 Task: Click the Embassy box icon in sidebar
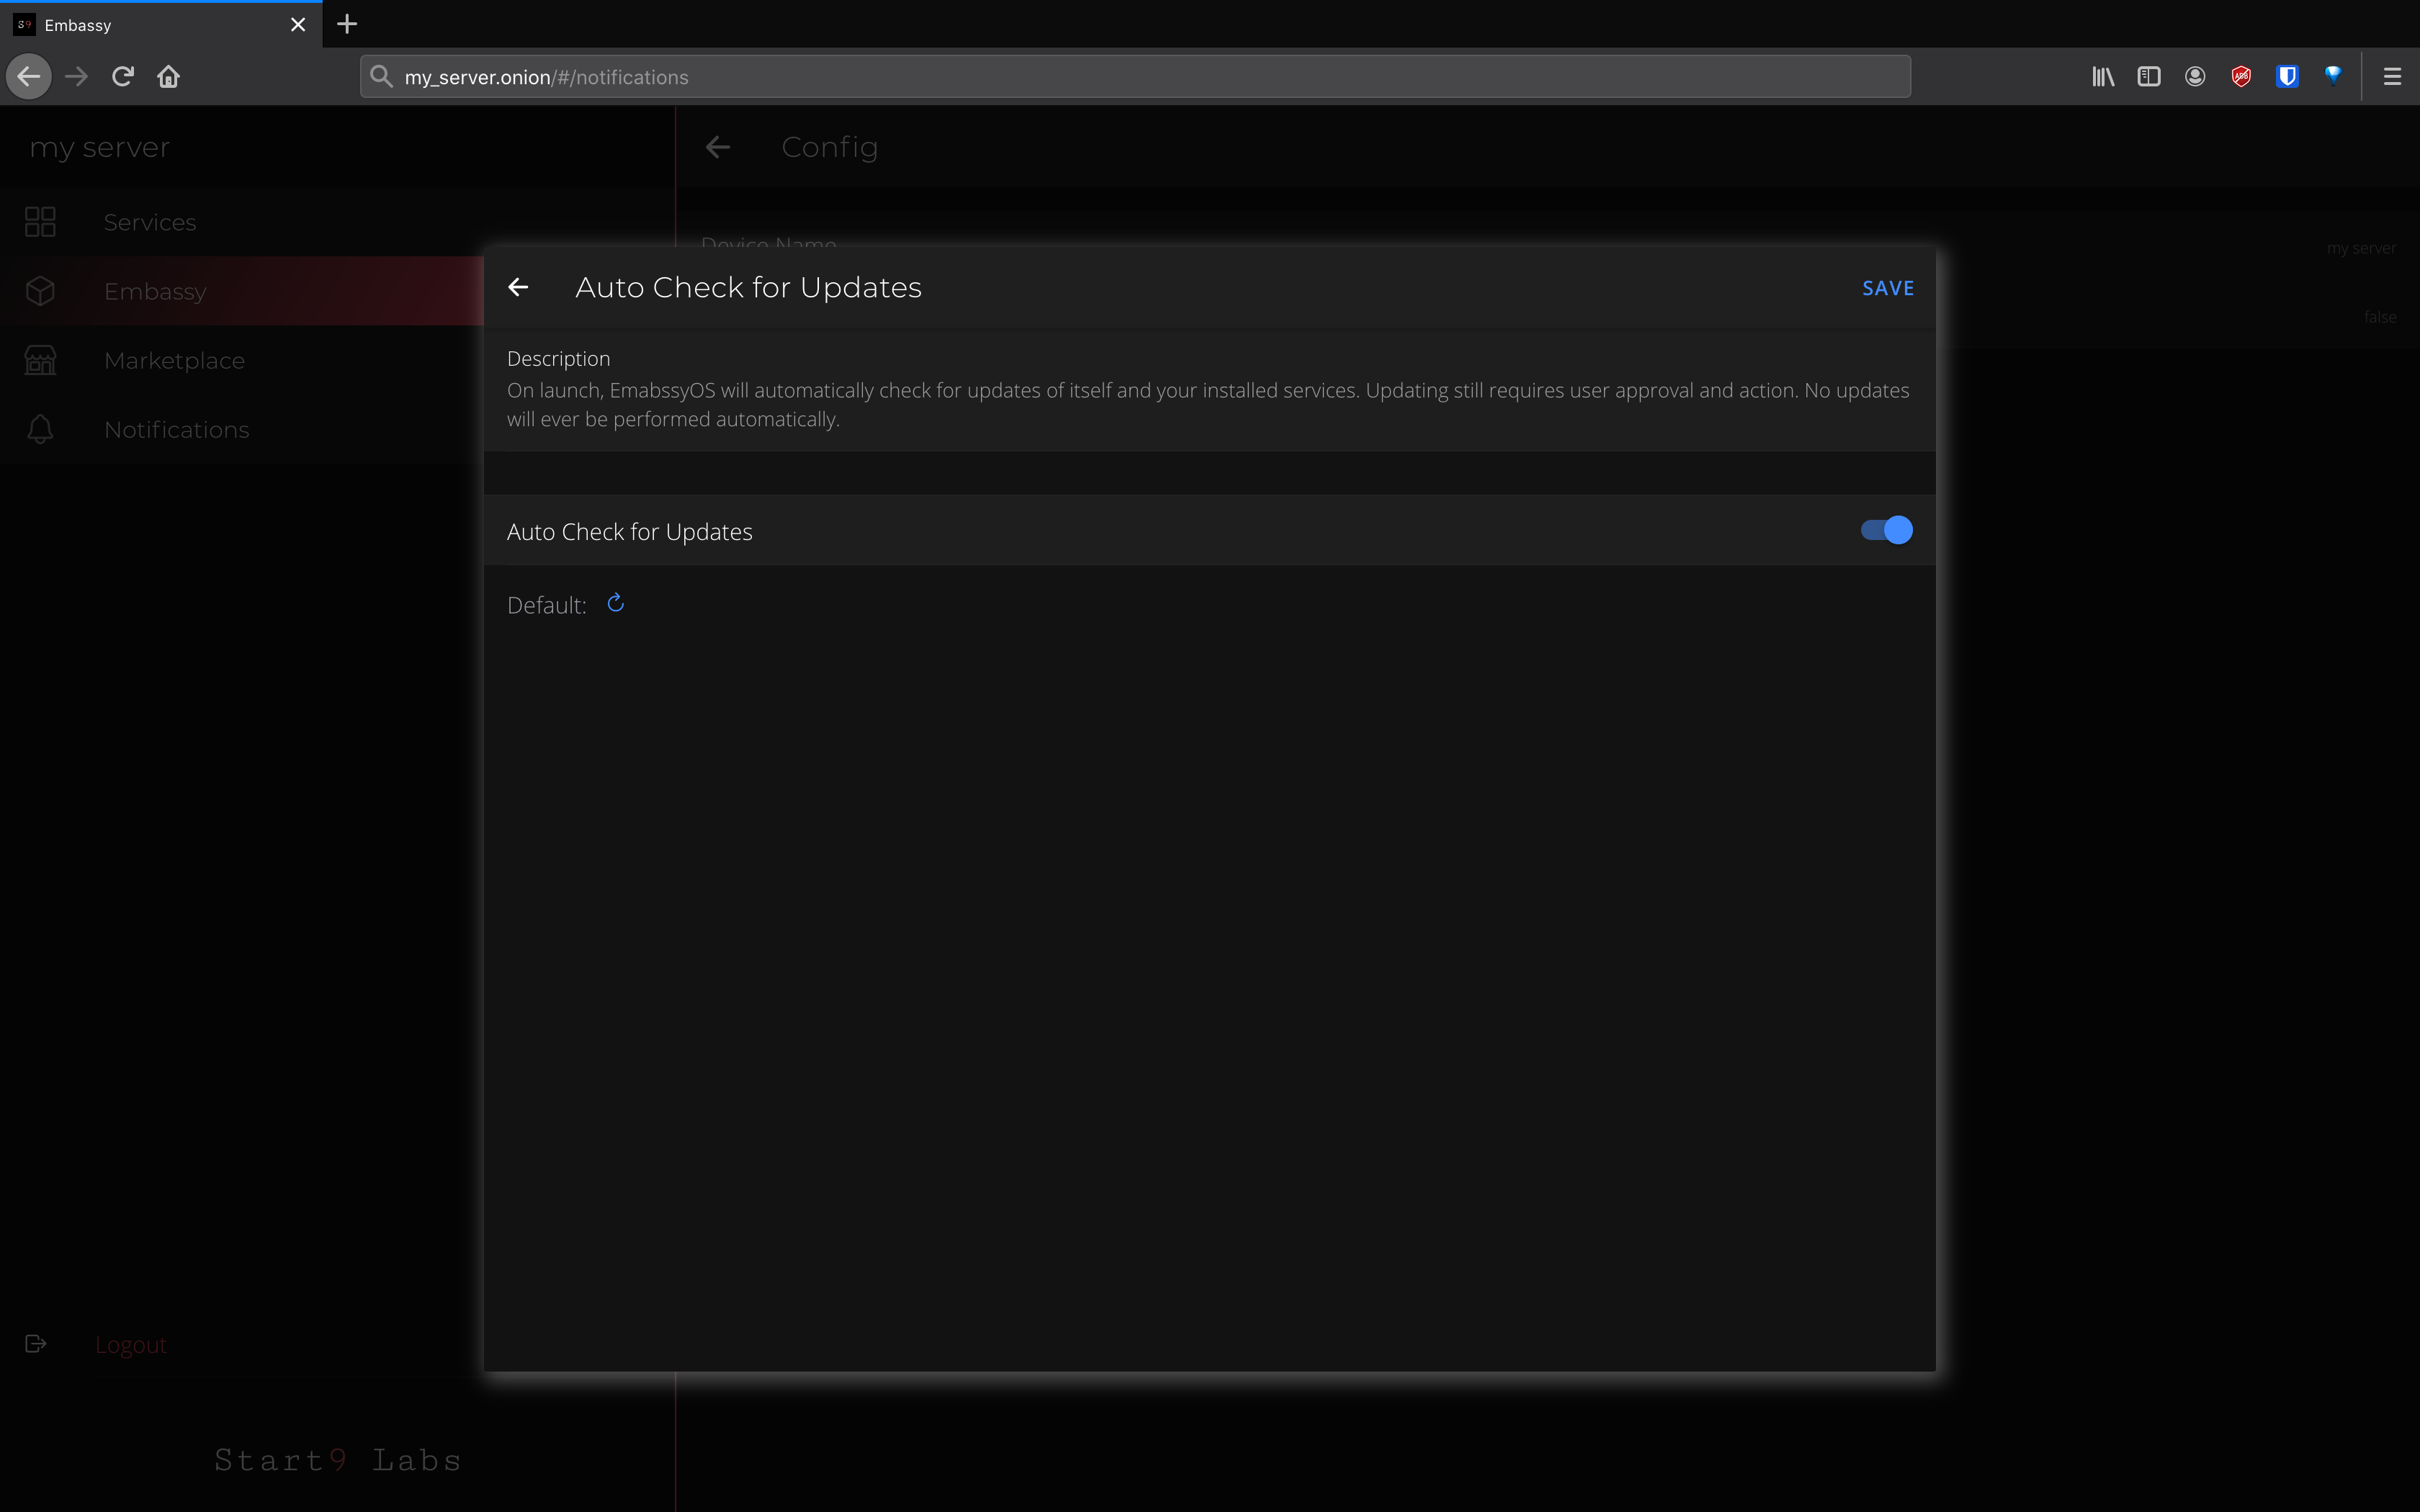tap(40, 290)
